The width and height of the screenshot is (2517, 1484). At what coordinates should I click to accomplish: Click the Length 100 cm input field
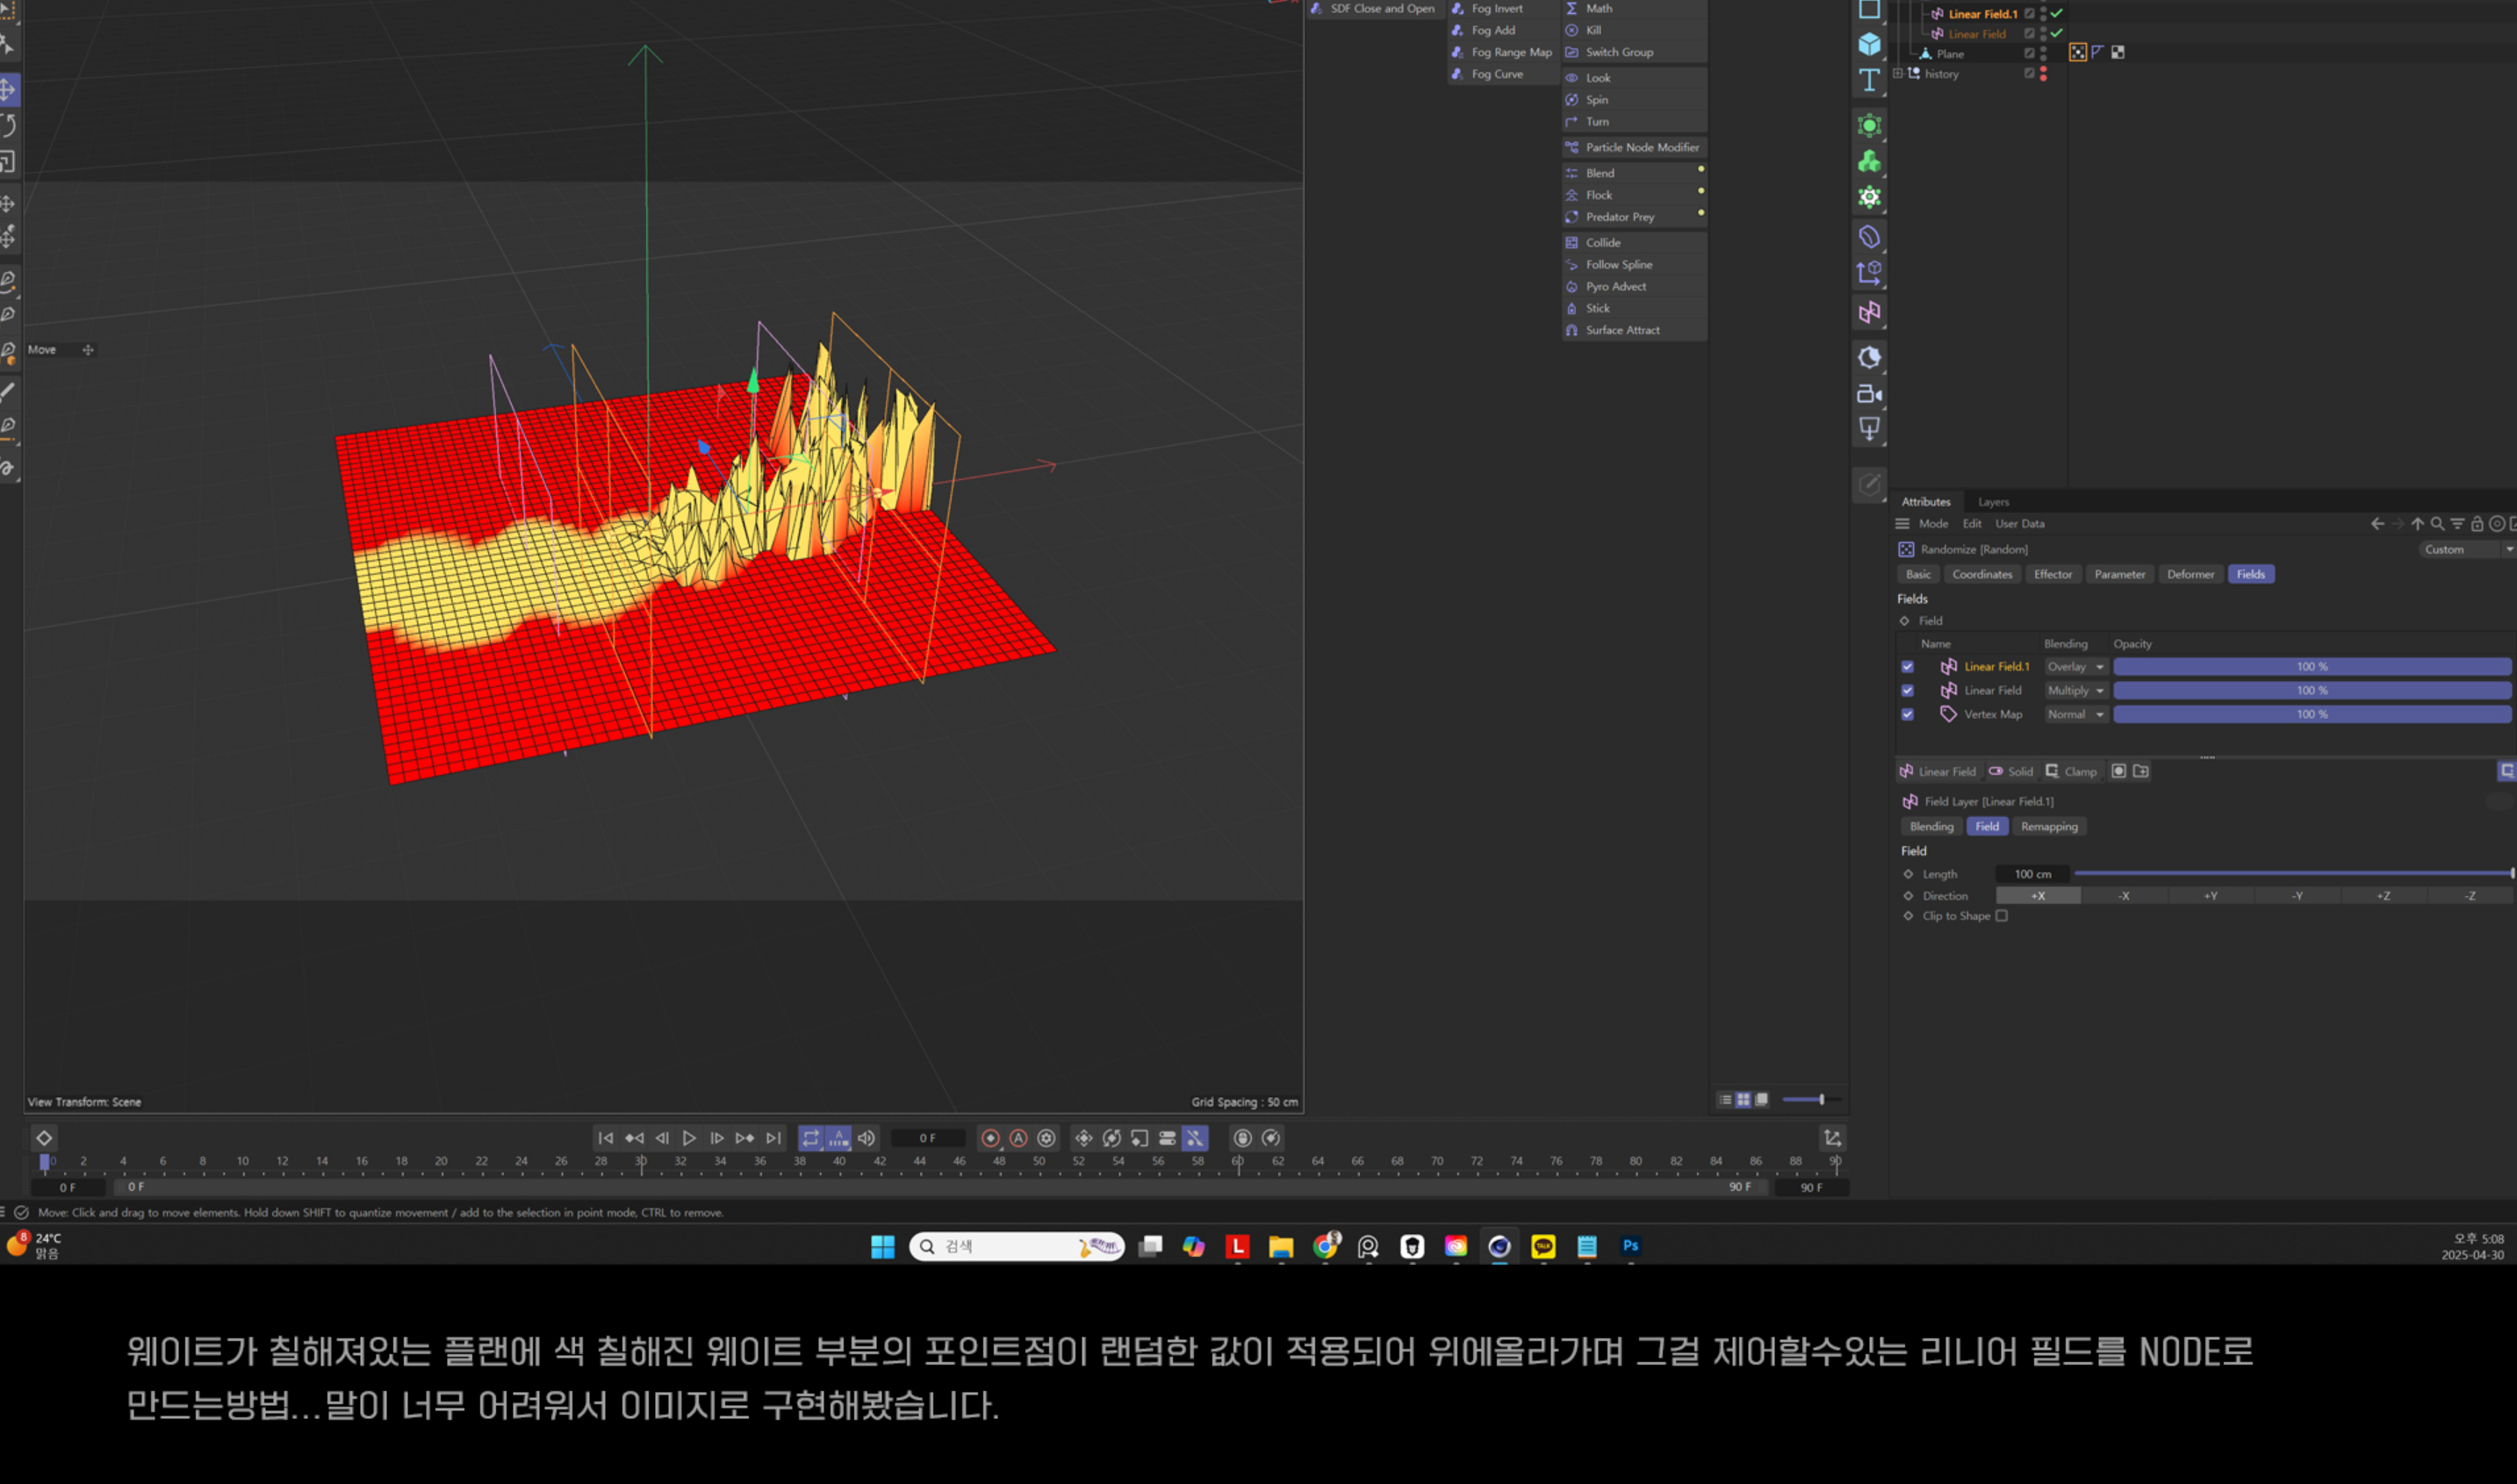[2032, 874]
